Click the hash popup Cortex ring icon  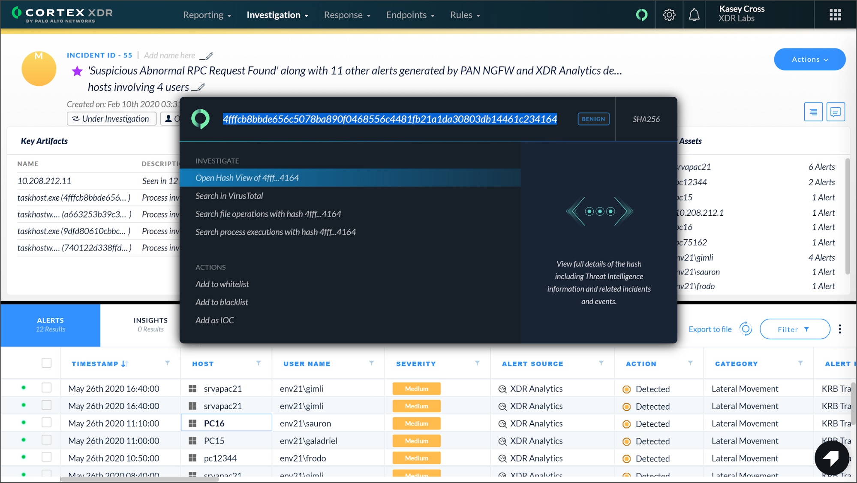pyautogui.click(x=200, y=119)
